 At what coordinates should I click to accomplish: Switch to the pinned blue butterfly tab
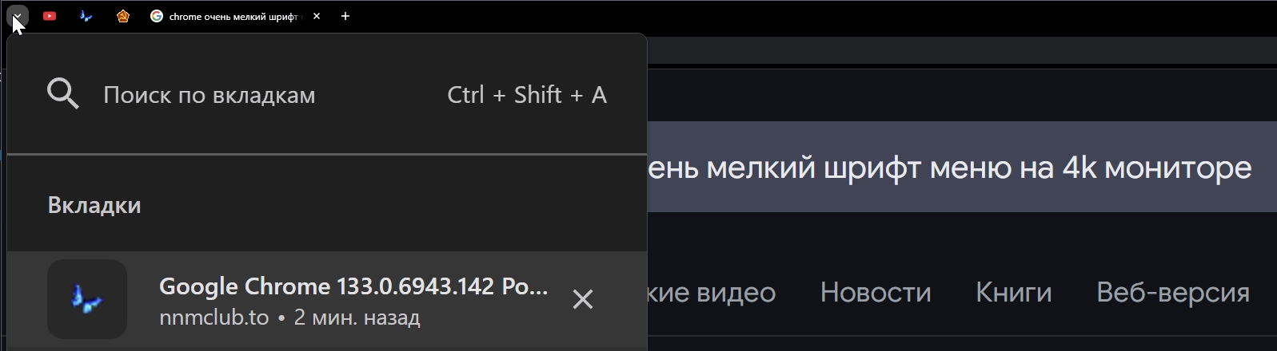coord(86,16)
